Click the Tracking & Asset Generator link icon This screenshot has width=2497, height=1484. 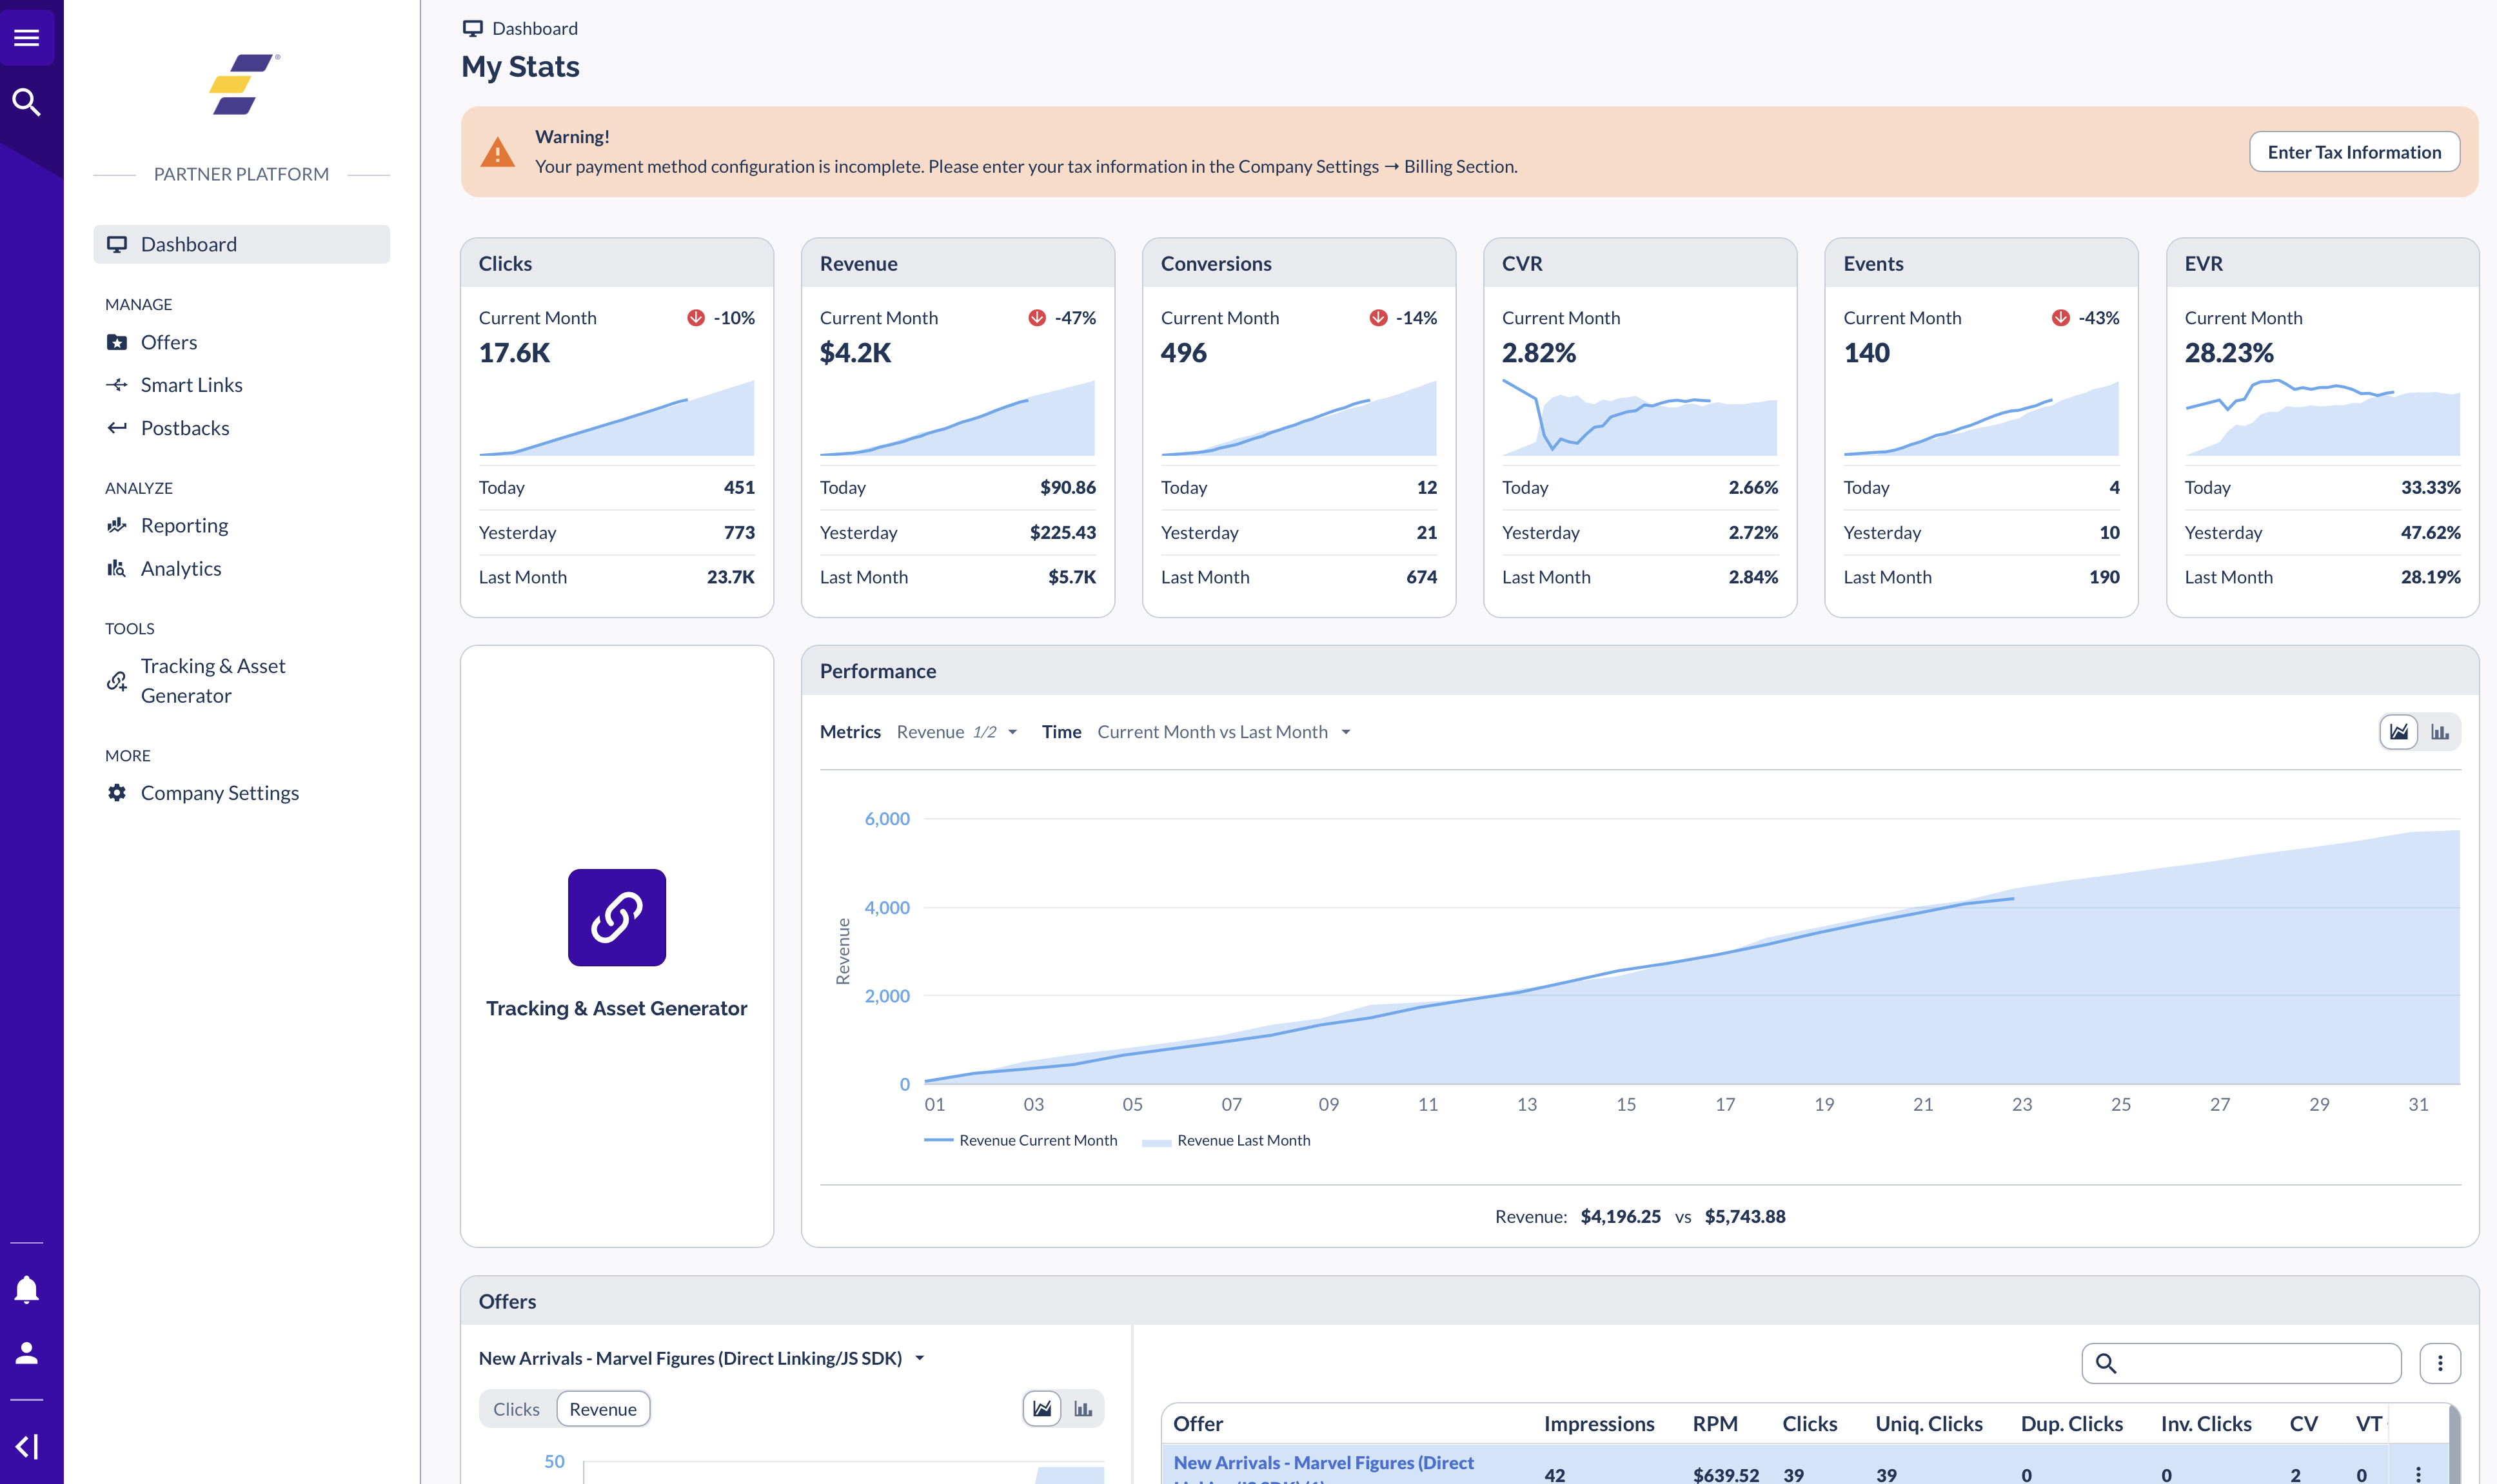[617, 917]
